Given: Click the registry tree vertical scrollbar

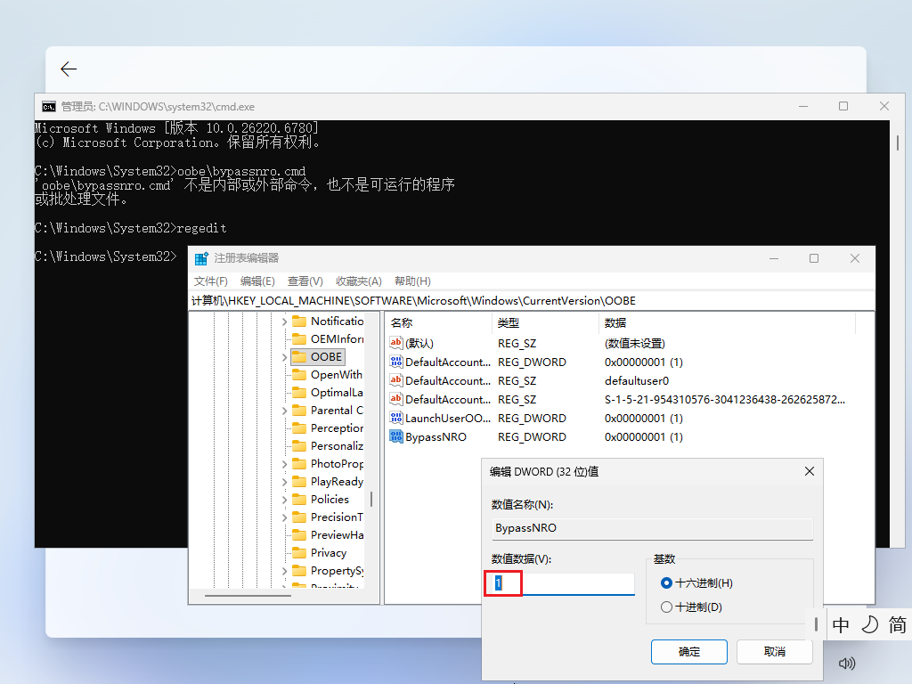Looking at the screenshot, I should point(371,500).
